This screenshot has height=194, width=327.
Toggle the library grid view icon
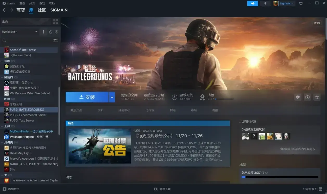(x=56, y=21)
